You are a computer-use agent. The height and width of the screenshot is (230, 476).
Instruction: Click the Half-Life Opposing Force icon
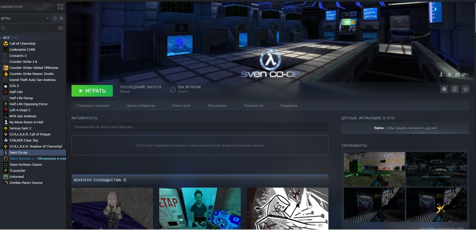(x=6, y=104)
